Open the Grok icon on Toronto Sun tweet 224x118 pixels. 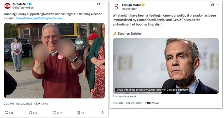point(99,4)
